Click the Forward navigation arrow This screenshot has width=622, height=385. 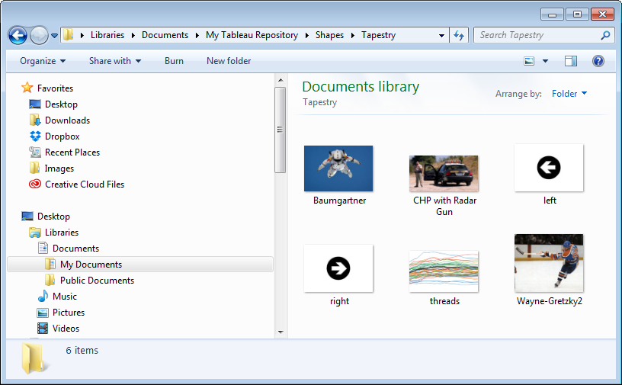[x=39, y=35]
